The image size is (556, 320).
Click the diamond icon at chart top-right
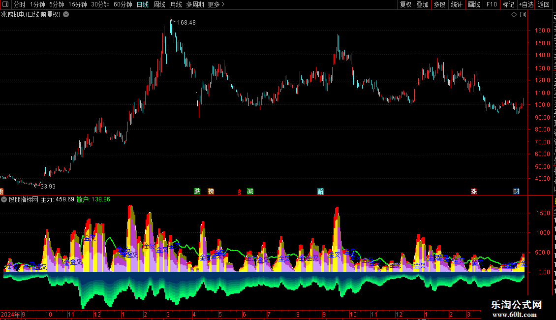514,15
